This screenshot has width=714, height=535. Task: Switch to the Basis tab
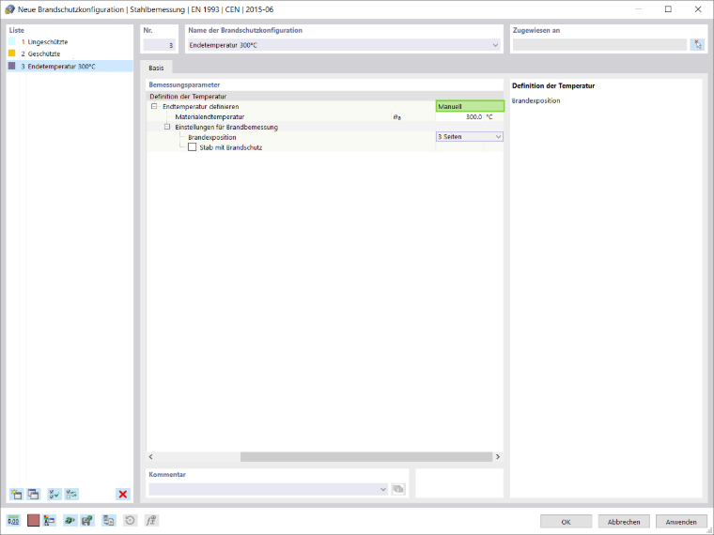pos(156,68)
